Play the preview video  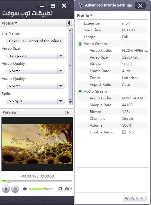[6, 189]
